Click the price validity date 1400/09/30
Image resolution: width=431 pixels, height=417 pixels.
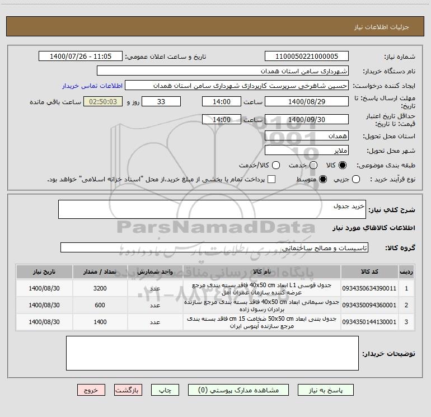307,119
